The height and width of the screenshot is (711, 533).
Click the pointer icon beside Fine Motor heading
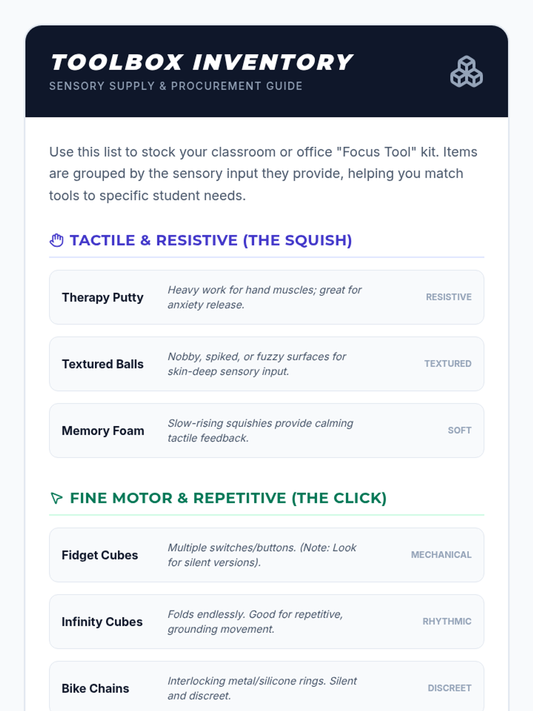(x=56, y=498)
